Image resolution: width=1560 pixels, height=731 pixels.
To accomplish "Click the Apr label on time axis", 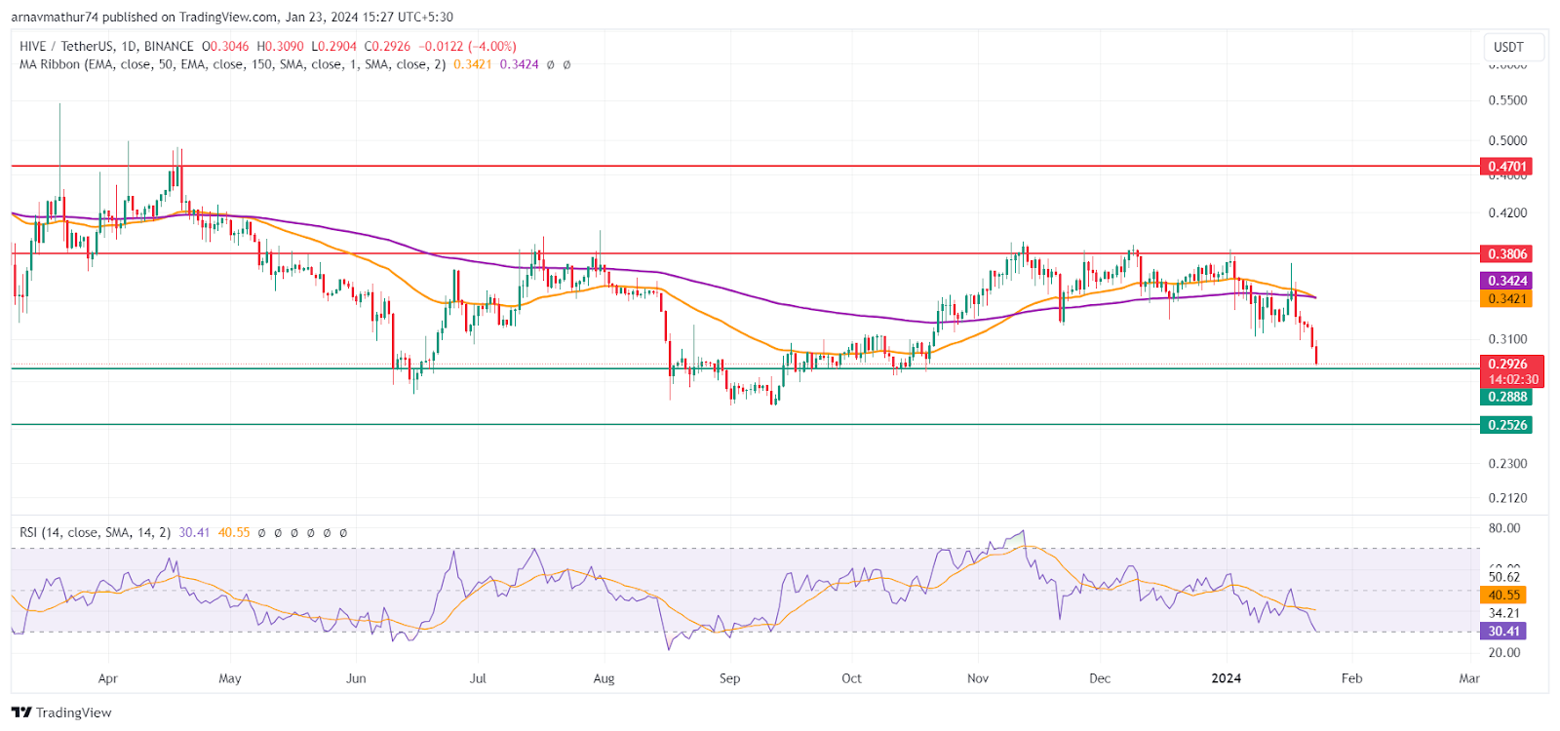I will click(x=107, y=678).
